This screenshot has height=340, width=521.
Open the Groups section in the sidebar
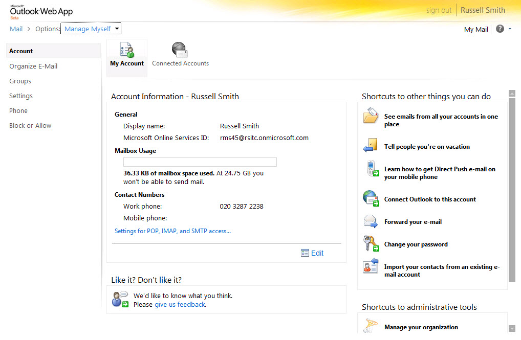[x=20, y=81]
